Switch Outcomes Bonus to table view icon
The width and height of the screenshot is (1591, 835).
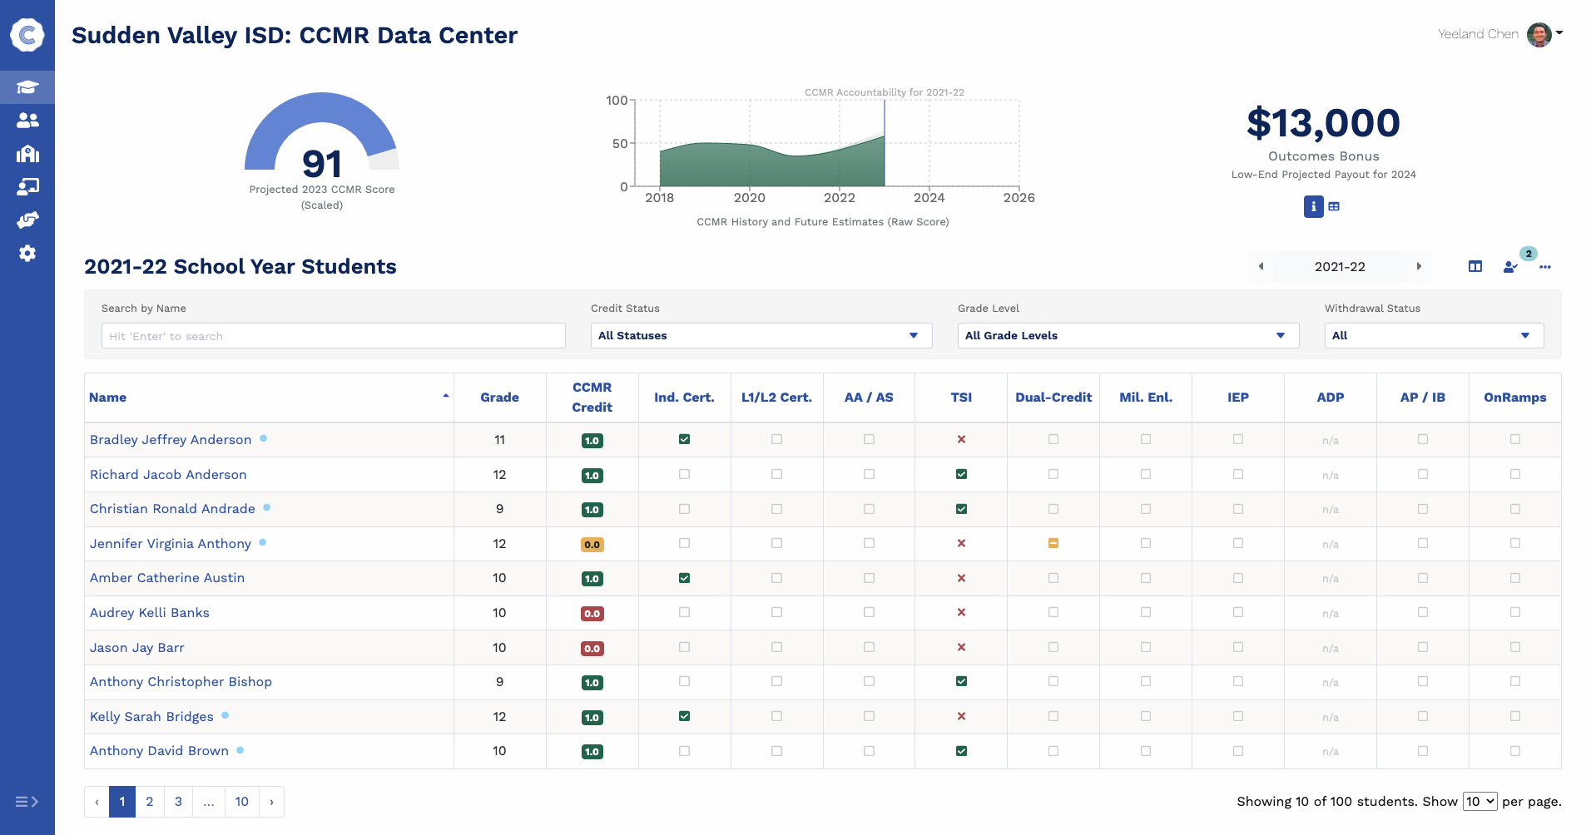pyautogui.click(x=1334, y=206)
